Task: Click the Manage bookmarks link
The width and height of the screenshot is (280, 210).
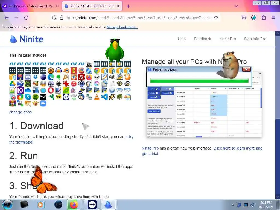Action: click(x=122, y=27)
